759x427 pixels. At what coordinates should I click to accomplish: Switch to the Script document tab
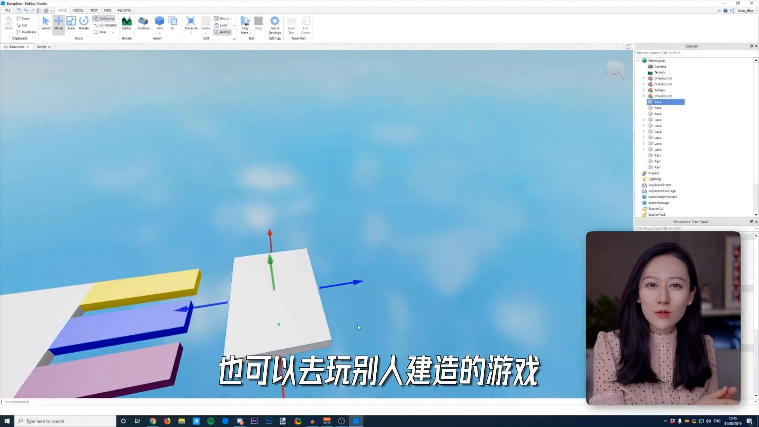click(42, 47)
